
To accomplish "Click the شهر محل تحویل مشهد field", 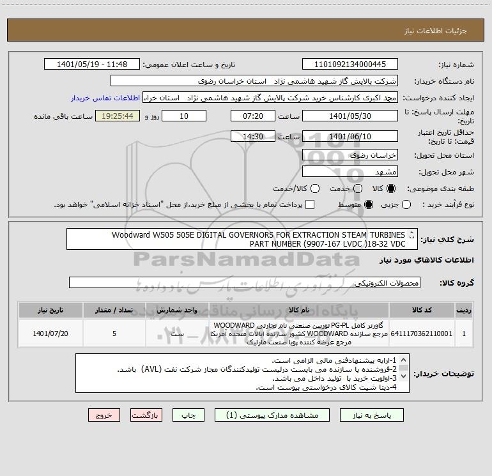I will [x=350, y=172].
